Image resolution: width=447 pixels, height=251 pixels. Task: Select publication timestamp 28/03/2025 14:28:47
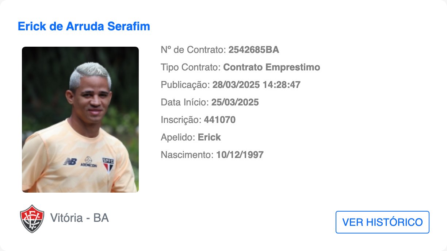point(256,85)
